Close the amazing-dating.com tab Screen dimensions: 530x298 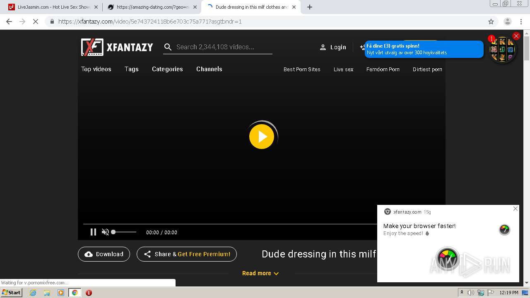(195, 7)
